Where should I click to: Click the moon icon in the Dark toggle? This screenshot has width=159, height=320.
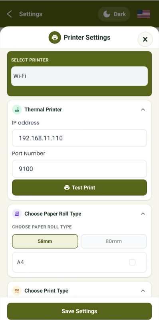(x=106, y=14)
